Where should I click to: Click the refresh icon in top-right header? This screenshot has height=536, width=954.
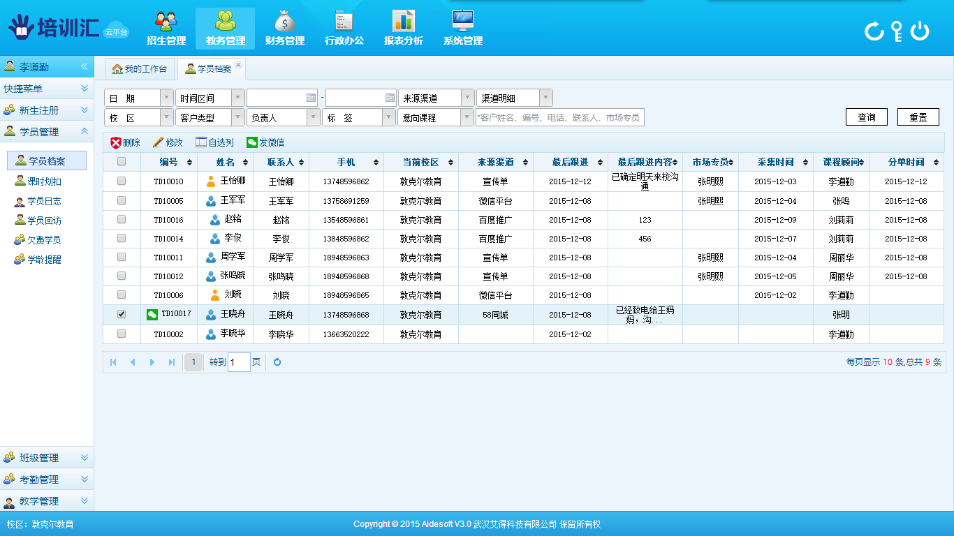tap(874, 31)
